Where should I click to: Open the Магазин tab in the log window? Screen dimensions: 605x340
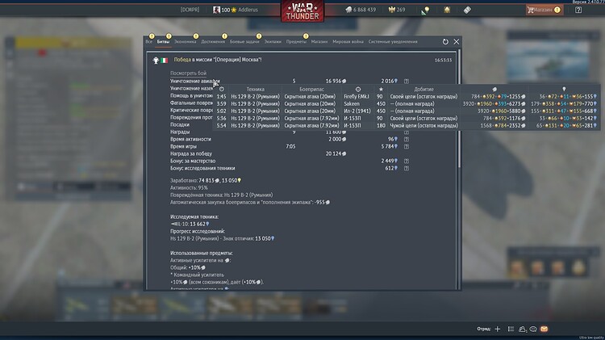coord(319,42)
